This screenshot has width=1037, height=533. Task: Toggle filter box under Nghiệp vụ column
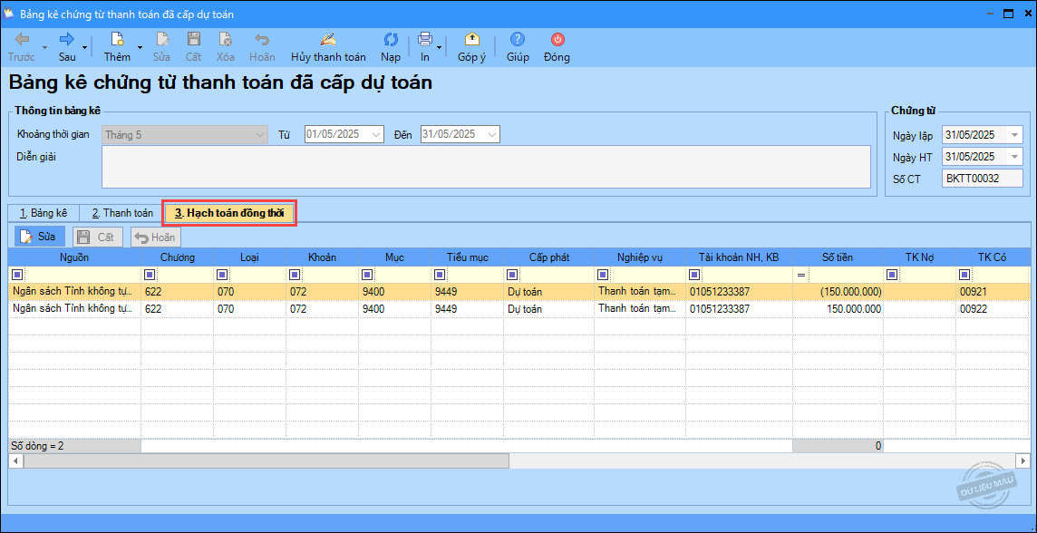pyautogui.click(x=603, y=275)
